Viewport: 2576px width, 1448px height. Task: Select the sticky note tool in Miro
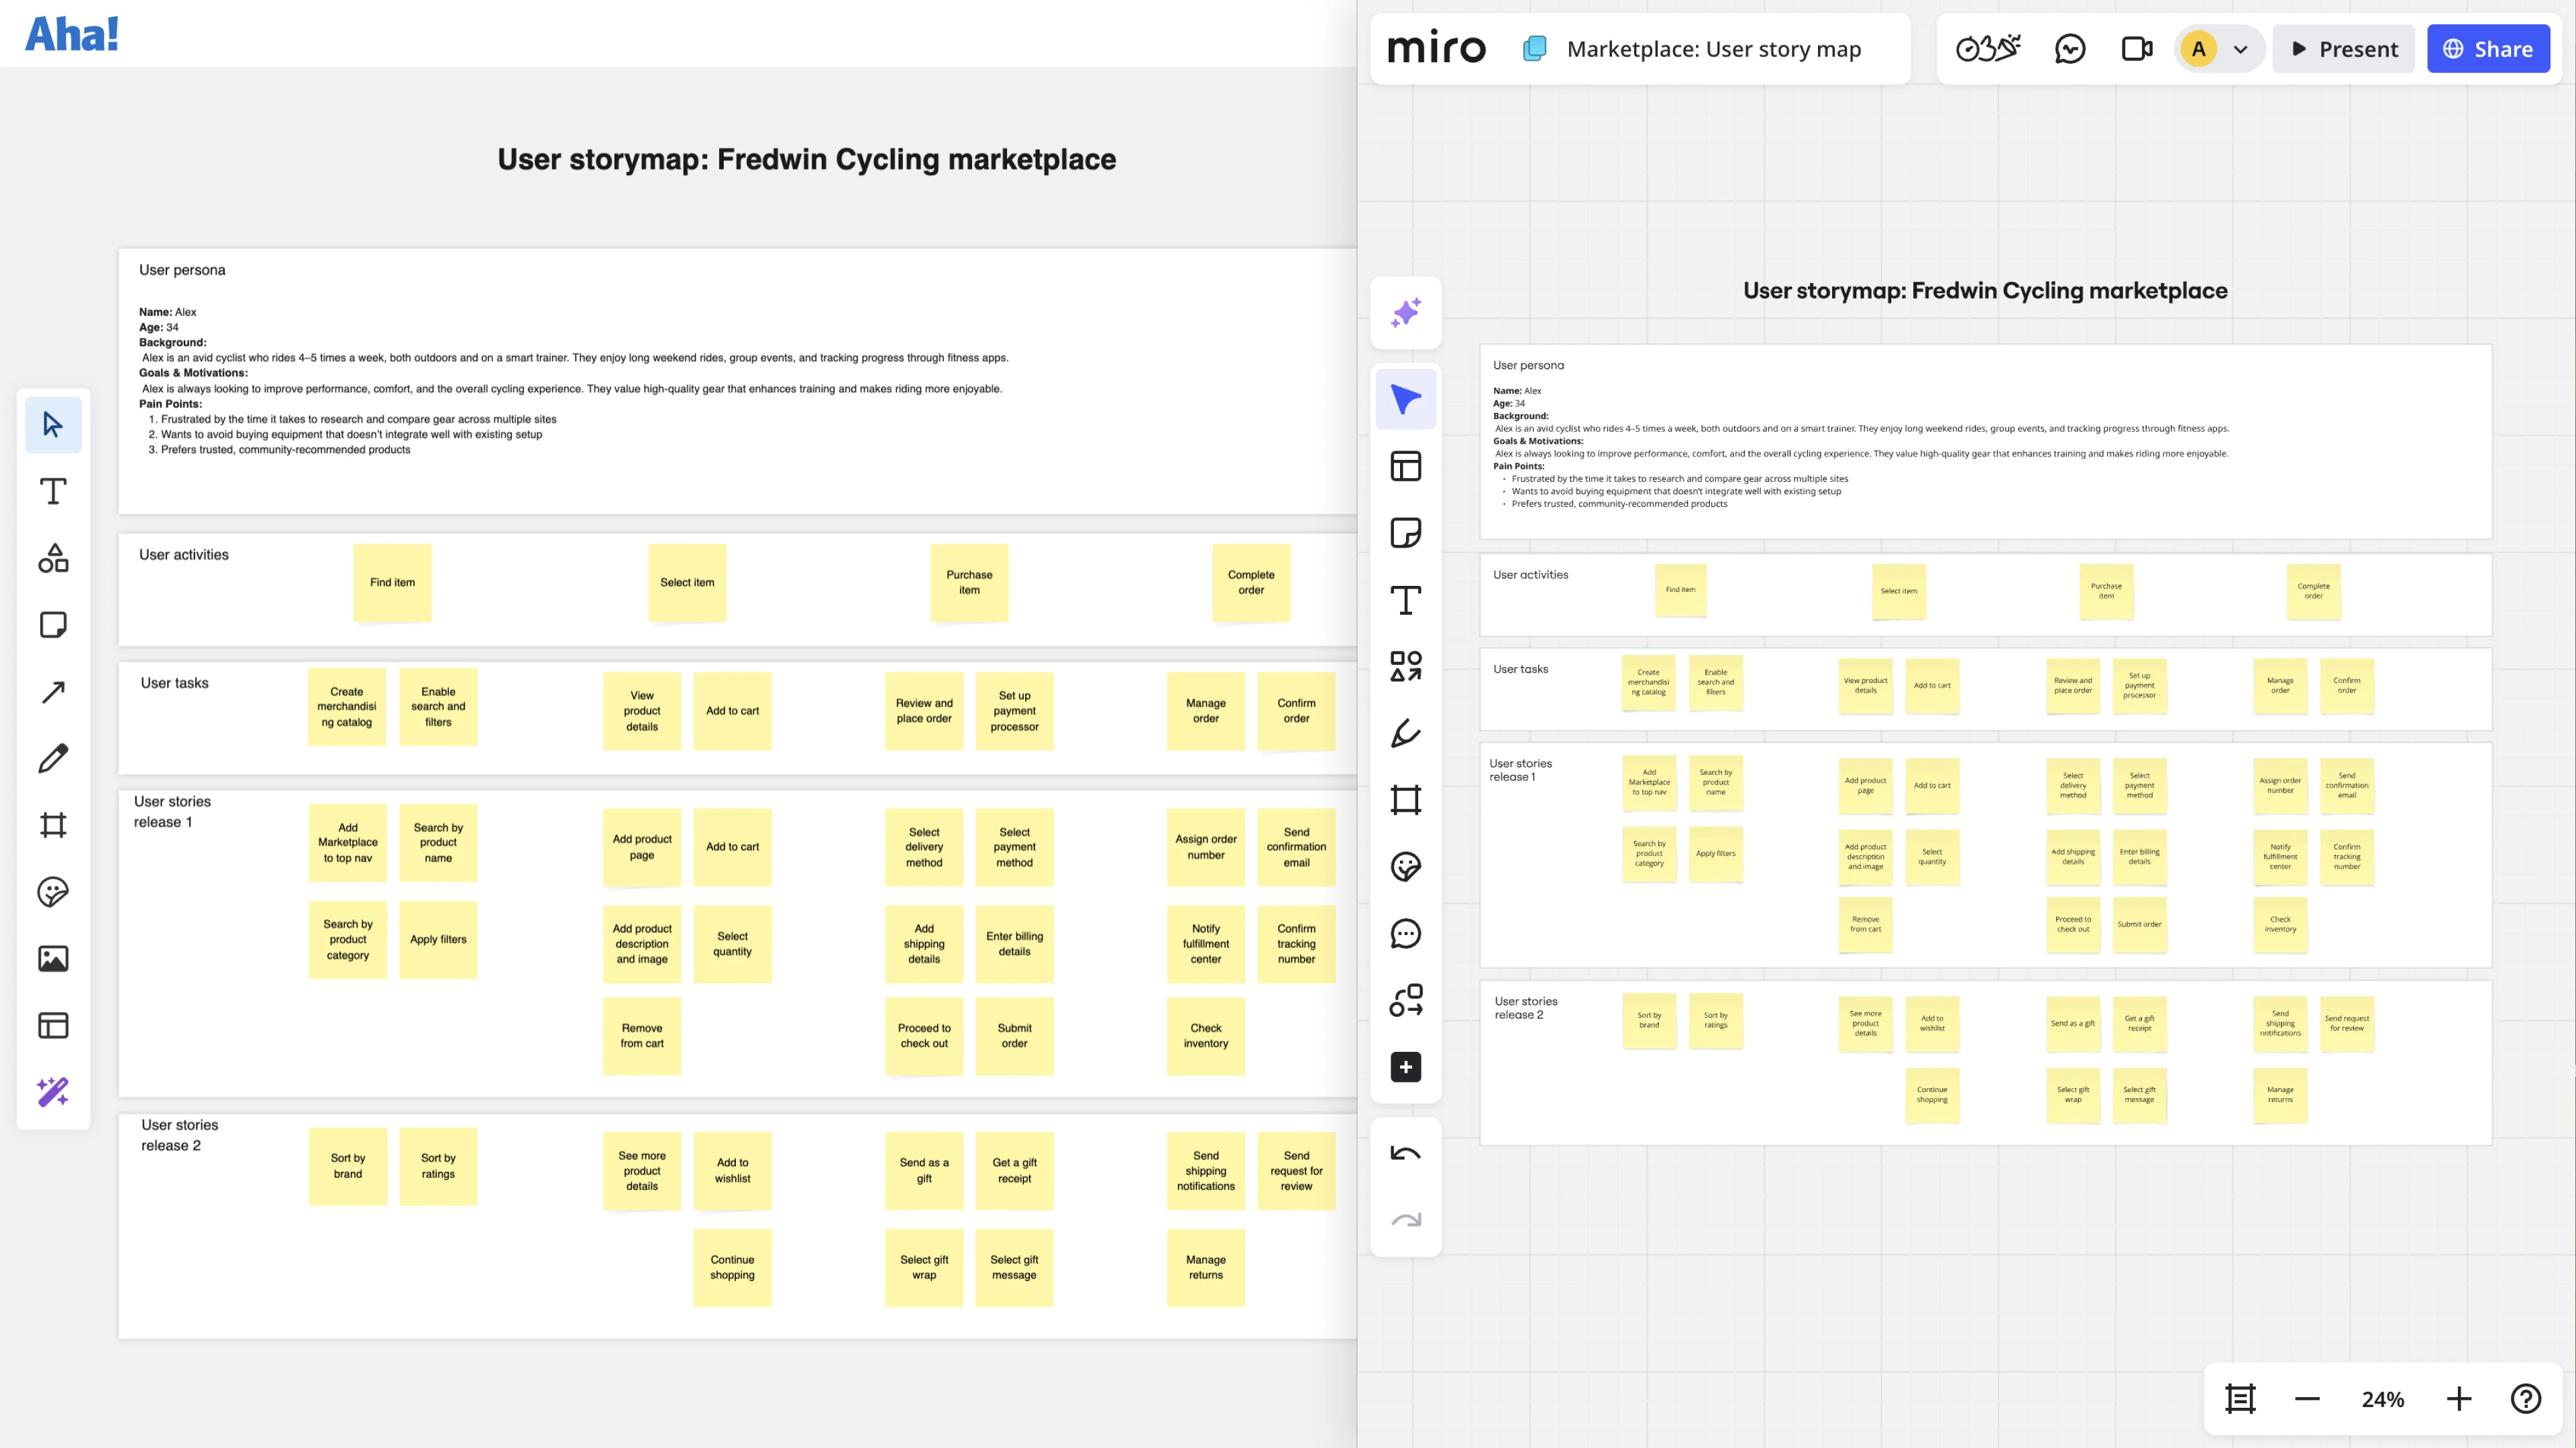pos(1405,533)
